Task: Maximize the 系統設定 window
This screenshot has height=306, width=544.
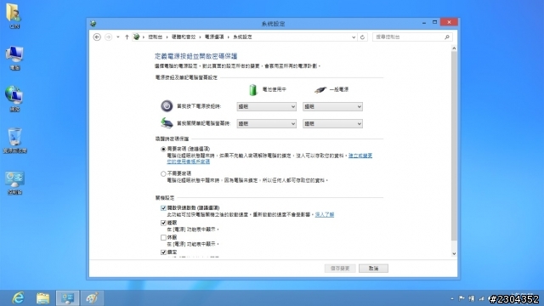Action: click(434, 23)
